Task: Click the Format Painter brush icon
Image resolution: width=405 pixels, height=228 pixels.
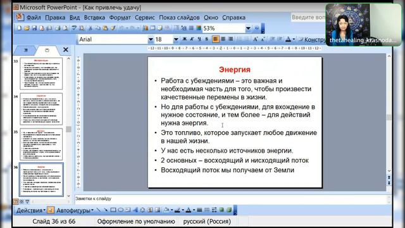Action: click(113, 28)
